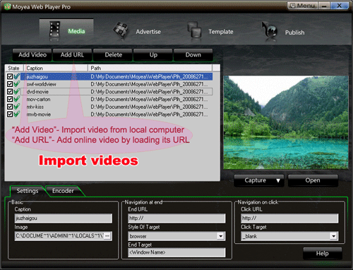
Task: Click the Add URL button
Action: (x=72, y=54)
